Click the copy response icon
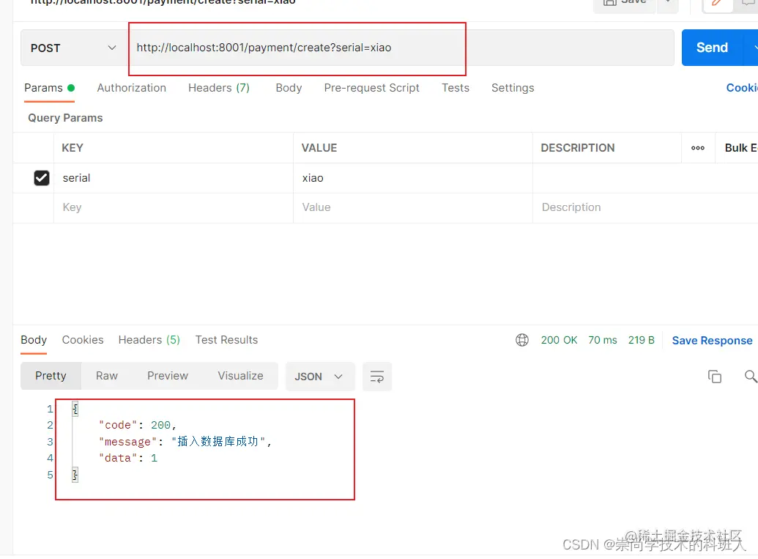 pos(715,377)
